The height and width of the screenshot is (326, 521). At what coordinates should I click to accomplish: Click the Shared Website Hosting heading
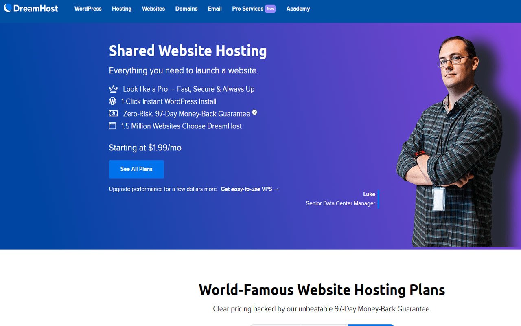tap(188, 51)
